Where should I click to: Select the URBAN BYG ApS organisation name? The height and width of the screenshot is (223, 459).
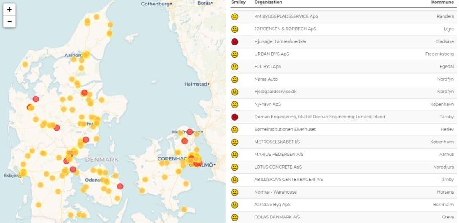tap(272, 54)
